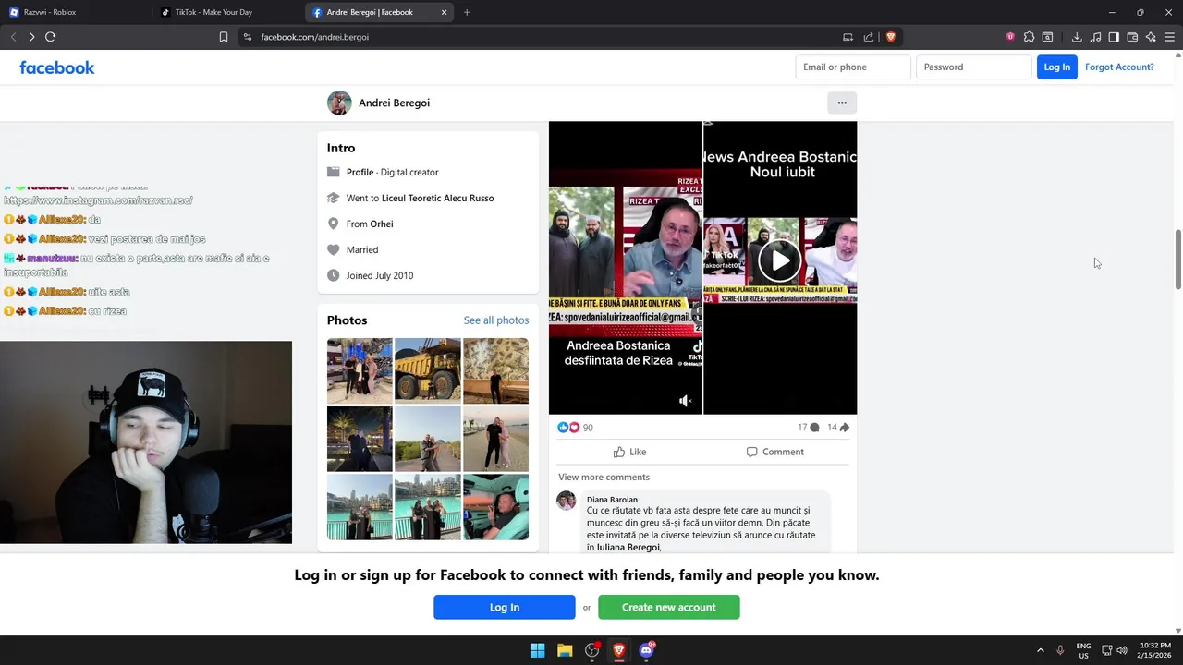1183x665 pixels.
Task: Click the like and heart reactions icons
Action: (x=568, y=428)
